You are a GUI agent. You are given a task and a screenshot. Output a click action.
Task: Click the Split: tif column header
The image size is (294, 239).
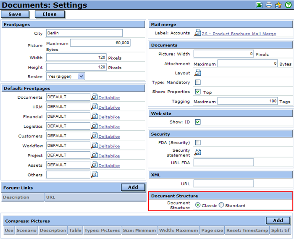pos(280,230)
